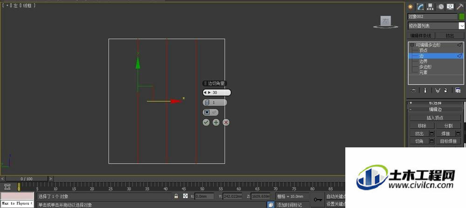This screenshot has width=466, height=208.
Task: Toggle the Selection Lock icon
Action: click(x=176, y=196)
